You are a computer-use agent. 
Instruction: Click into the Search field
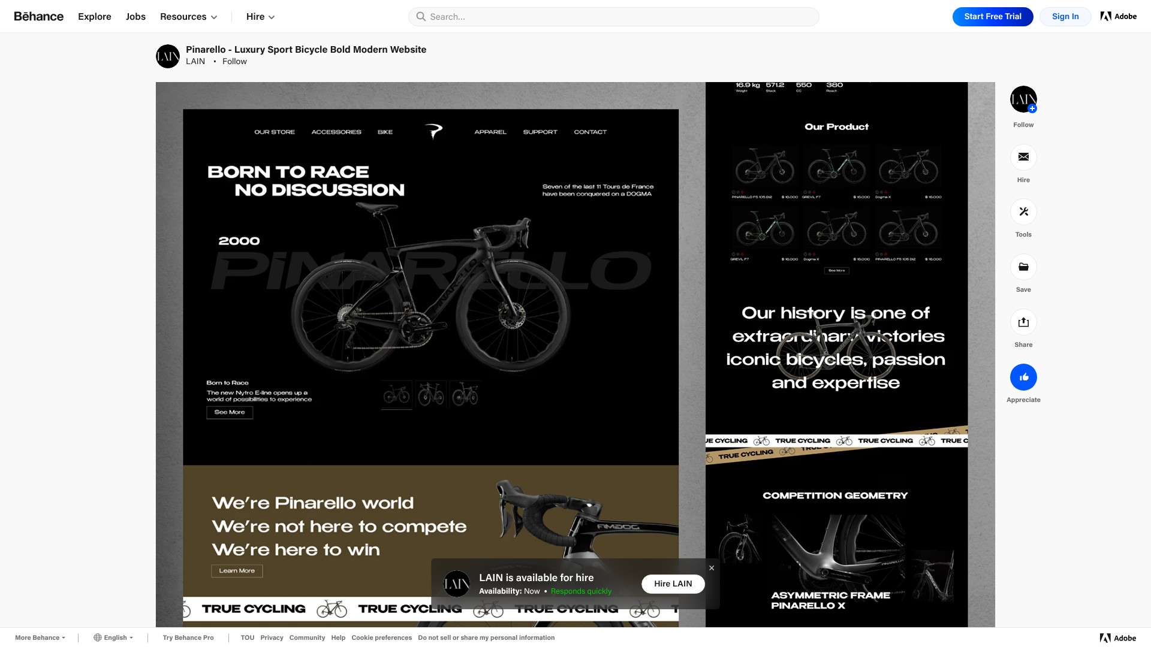pyautogui.click(x=613, y=17)
